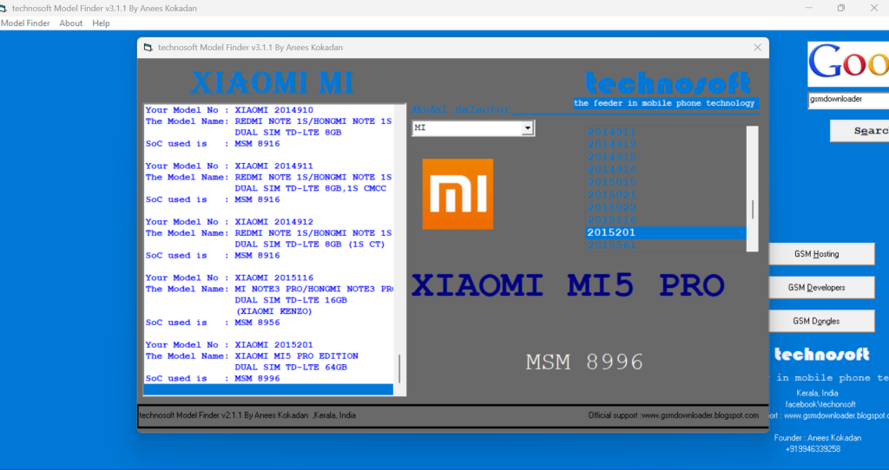Click the Google logo image
The height and width of the screenshot is (470, 889).
point(848,63)
